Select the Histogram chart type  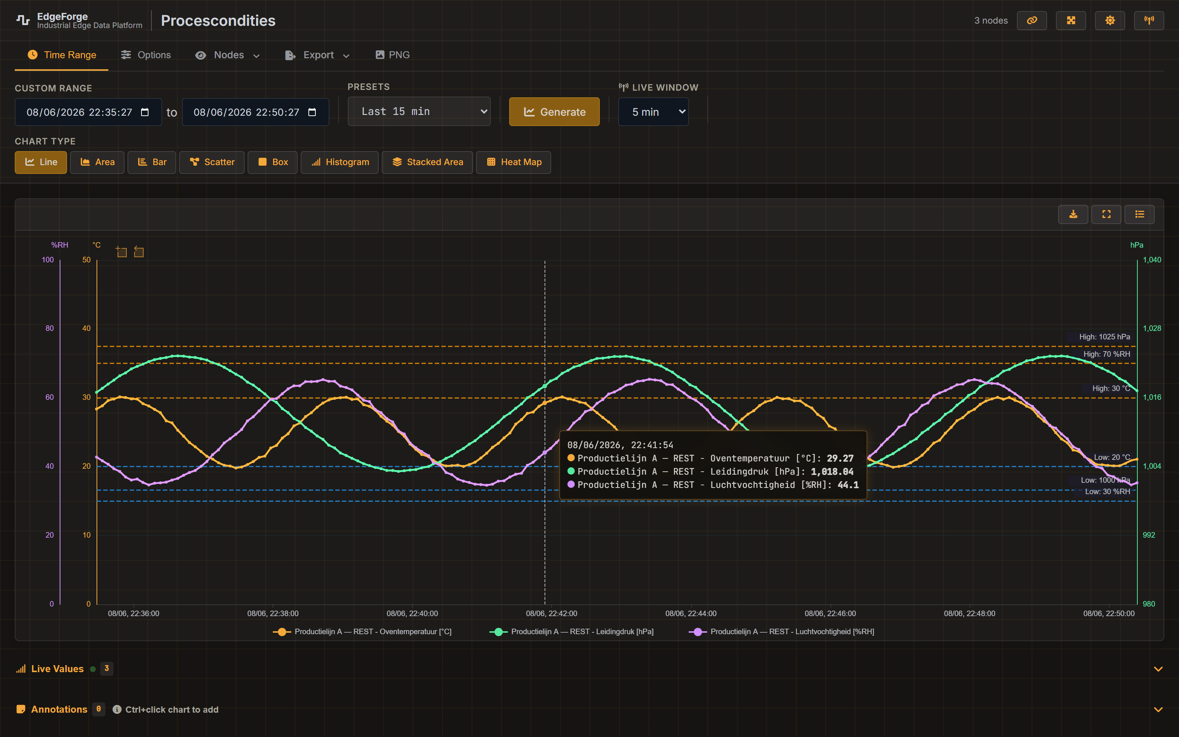coord(340,162)
